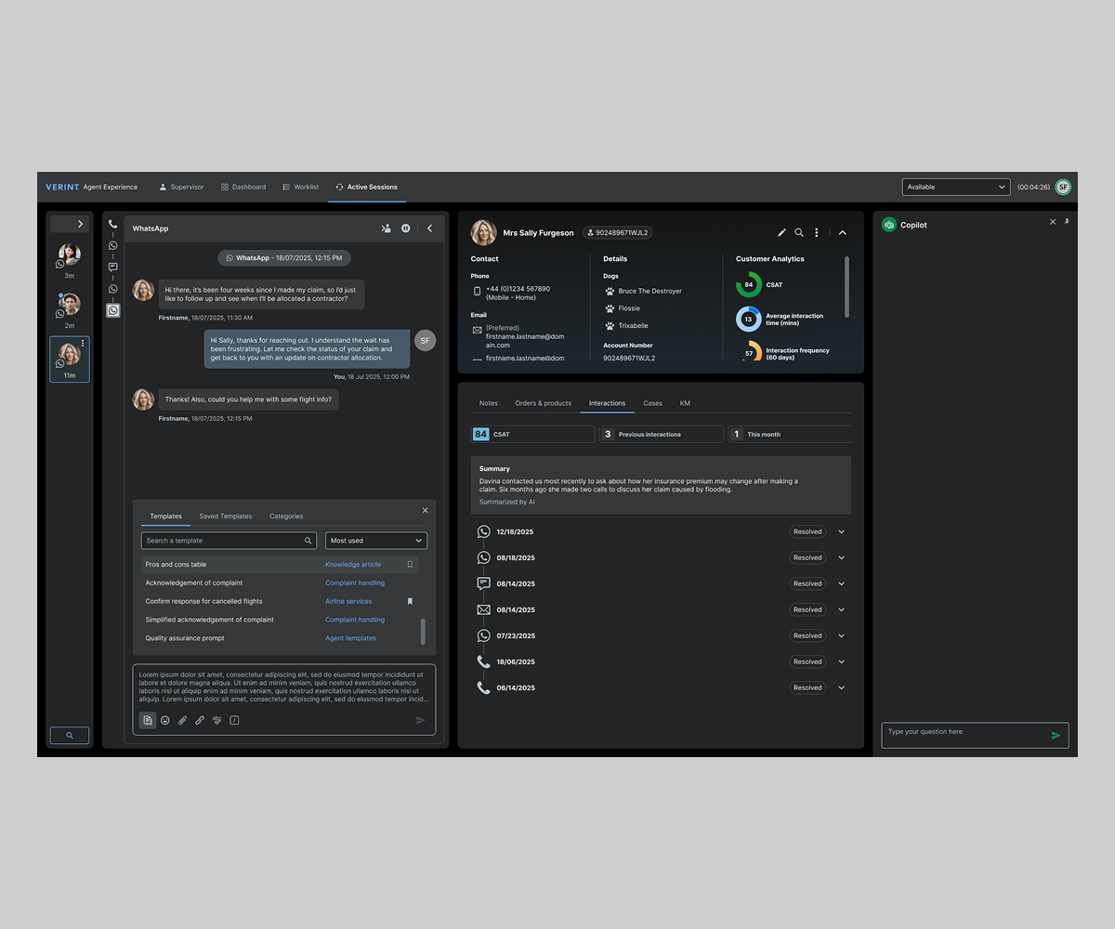Send the Copilot question with green arrow

1056,736
